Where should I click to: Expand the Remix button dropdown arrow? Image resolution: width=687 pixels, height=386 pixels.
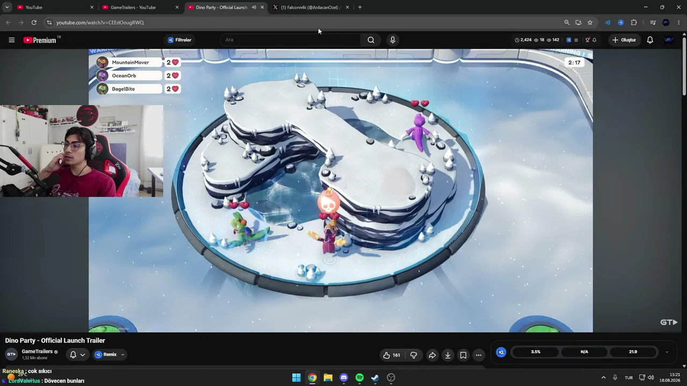tap(122, 355)
